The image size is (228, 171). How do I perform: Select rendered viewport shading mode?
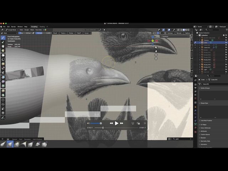[x=188, y=30]
